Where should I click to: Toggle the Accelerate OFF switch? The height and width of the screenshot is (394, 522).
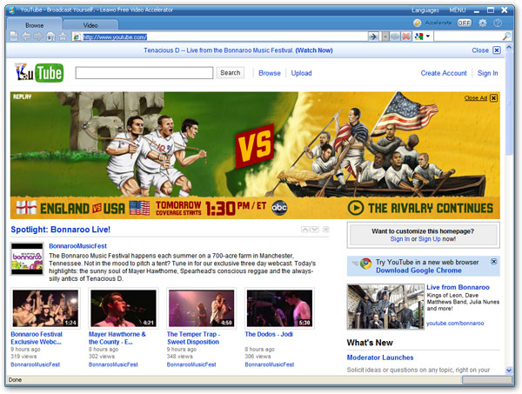[x=465, y=23]
